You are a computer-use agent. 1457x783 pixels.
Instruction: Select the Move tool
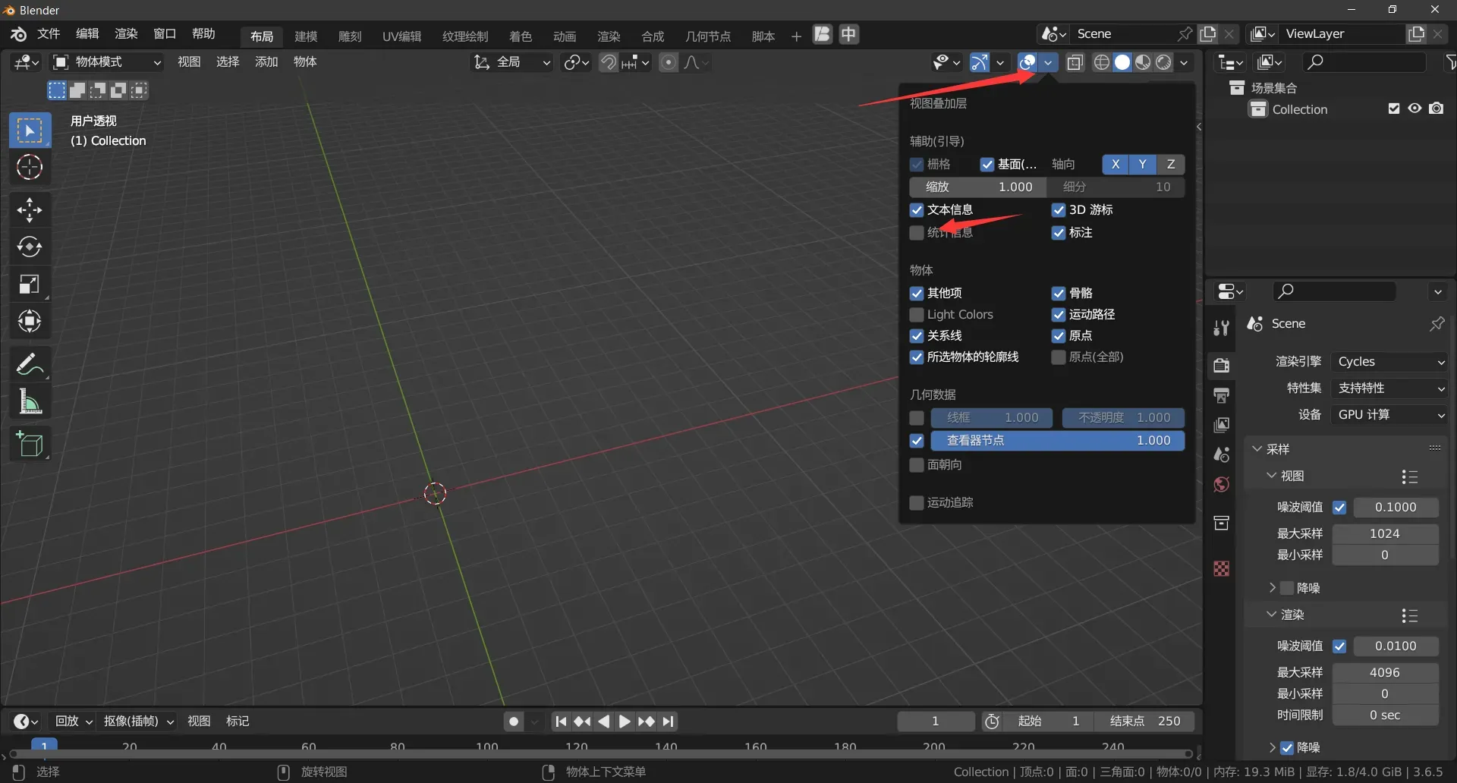point(30,210)
